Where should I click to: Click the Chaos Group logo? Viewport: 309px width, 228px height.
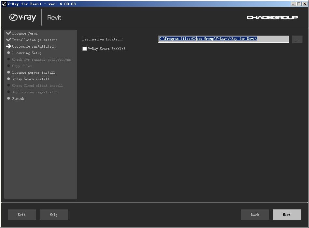[272, 18]
